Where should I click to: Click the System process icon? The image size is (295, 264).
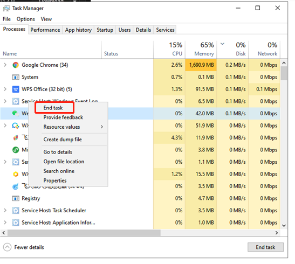tap(16, 77)
